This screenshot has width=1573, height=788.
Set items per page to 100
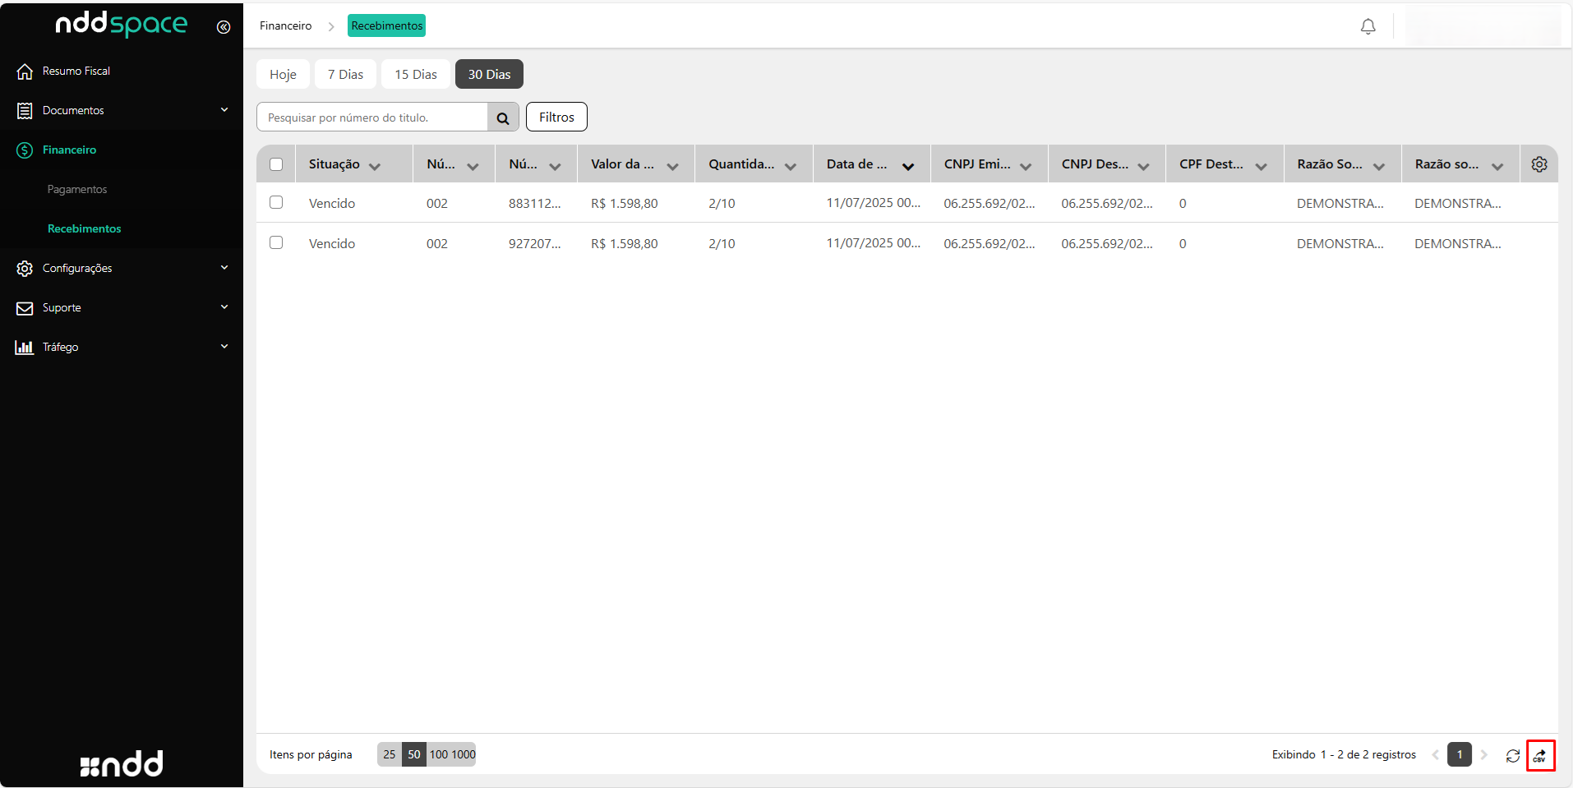[x=439, y=754]
